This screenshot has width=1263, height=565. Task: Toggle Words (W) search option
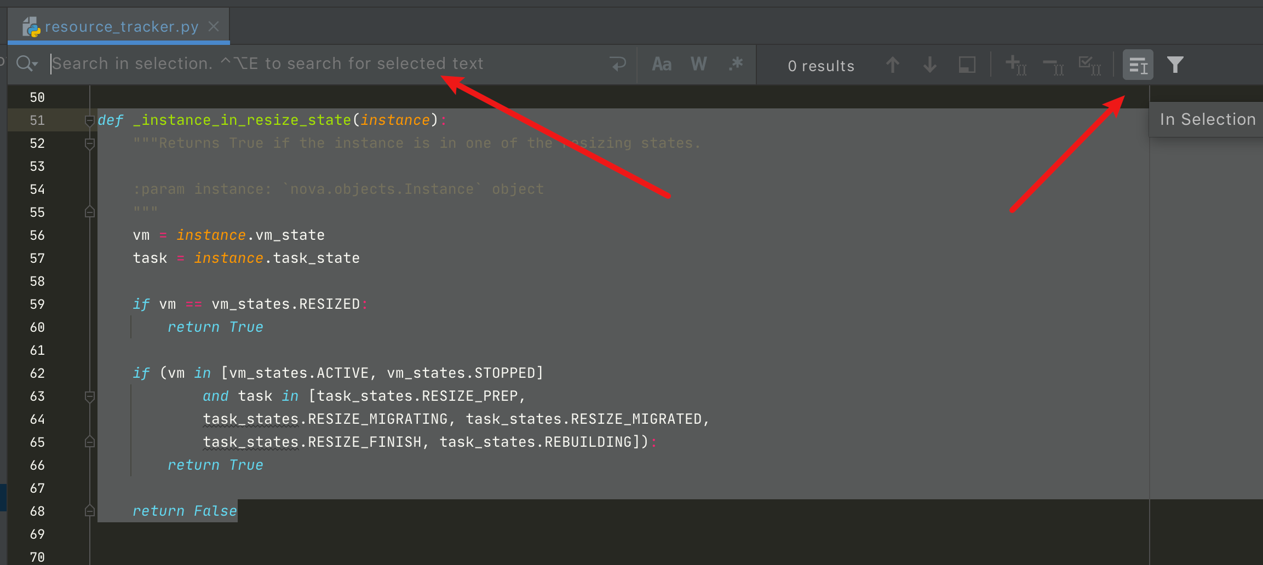pyautogui.click(x=698, y=65)
